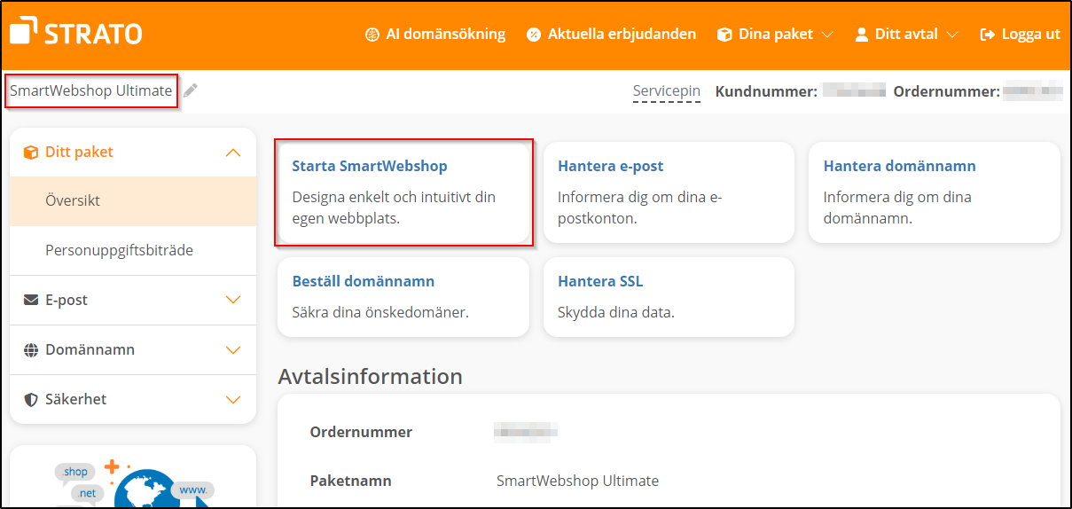Viewport: 1072px width, 509px height.
Task: Click the Domännamn globe icon in sidebar
Action: 31,349
